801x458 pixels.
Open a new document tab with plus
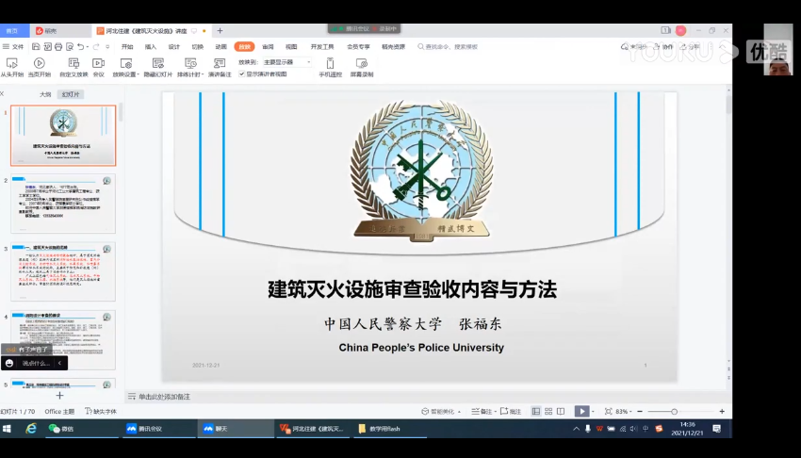(x=221, y=31)
